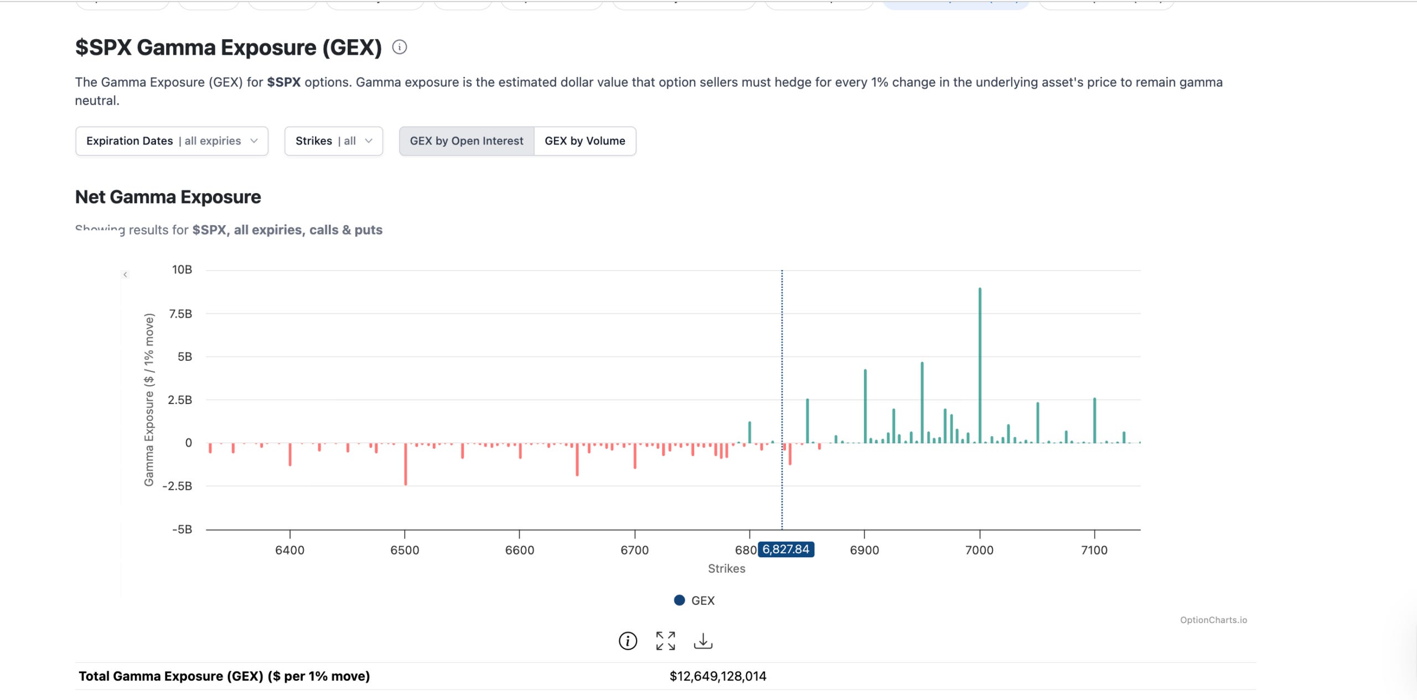
Task: Click the circled info icon below the chart
Action: coord(628,641)
